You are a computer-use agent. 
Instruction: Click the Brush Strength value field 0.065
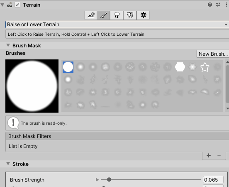click(213, 180)
